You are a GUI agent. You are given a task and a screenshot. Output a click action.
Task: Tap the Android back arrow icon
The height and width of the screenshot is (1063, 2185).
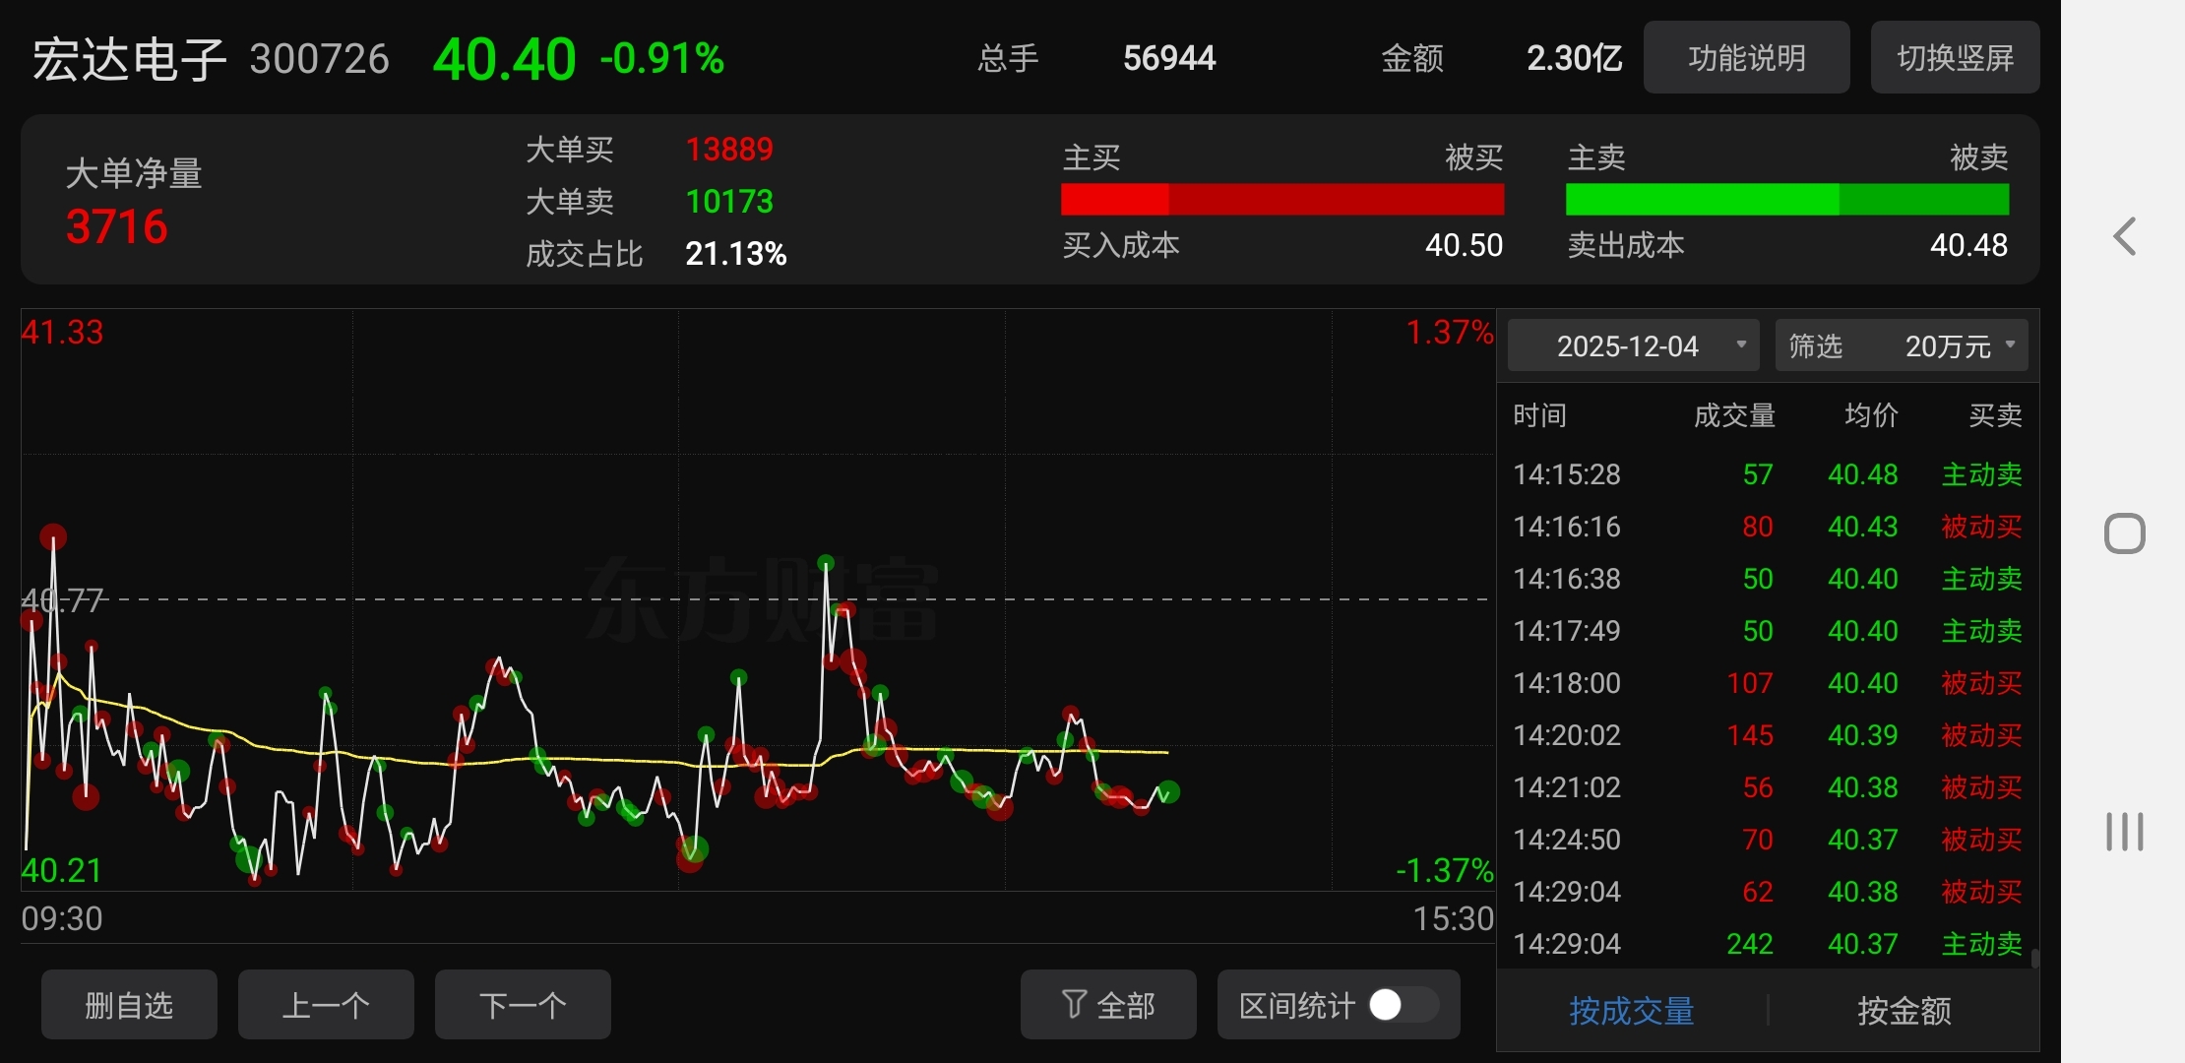(x=2125, y=236)
